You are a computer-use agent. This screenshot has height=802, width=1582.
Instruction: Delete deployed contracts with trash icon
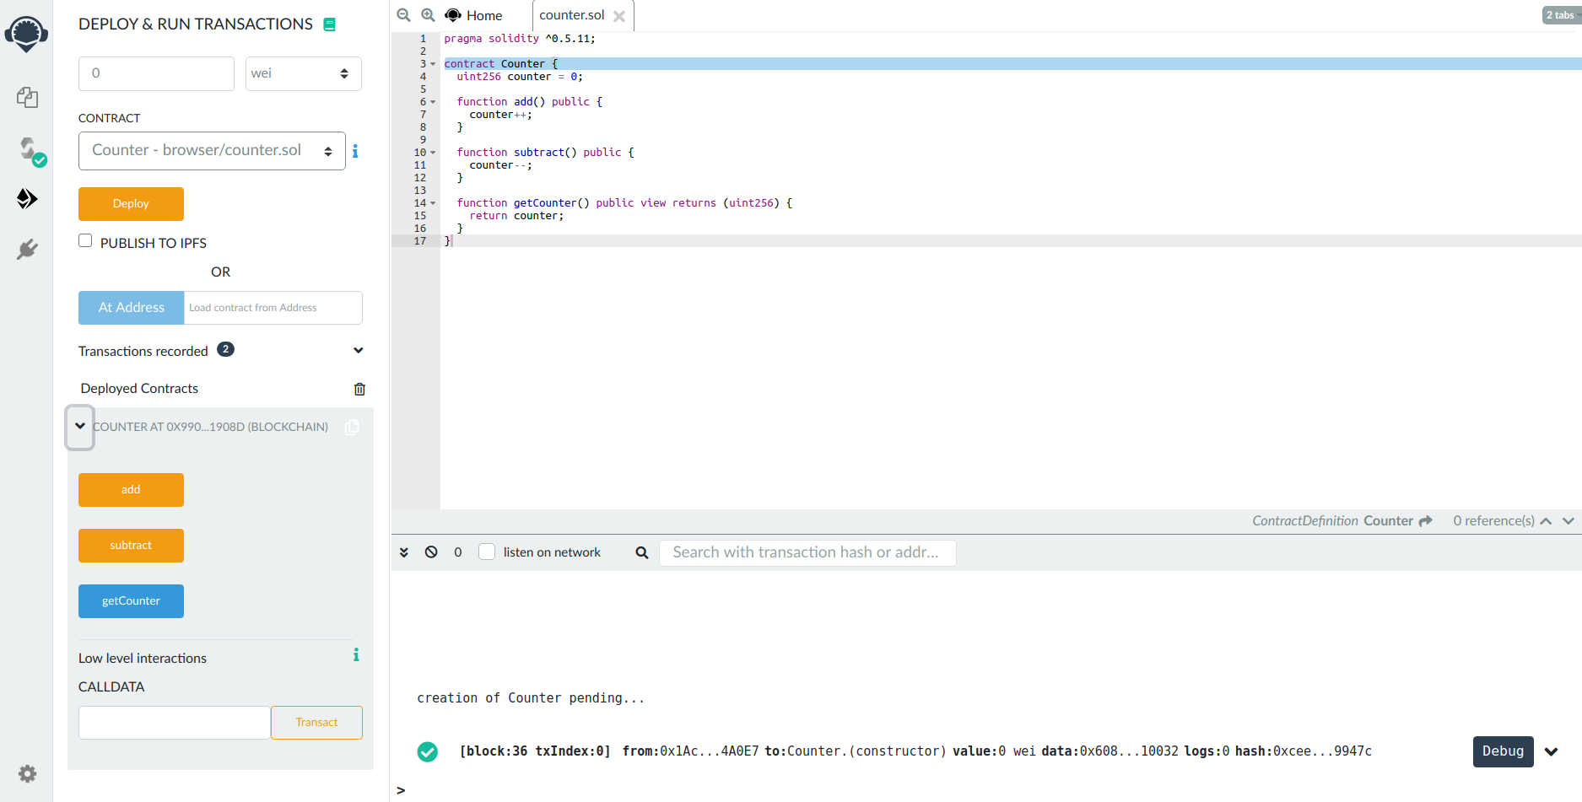[359, 389]
